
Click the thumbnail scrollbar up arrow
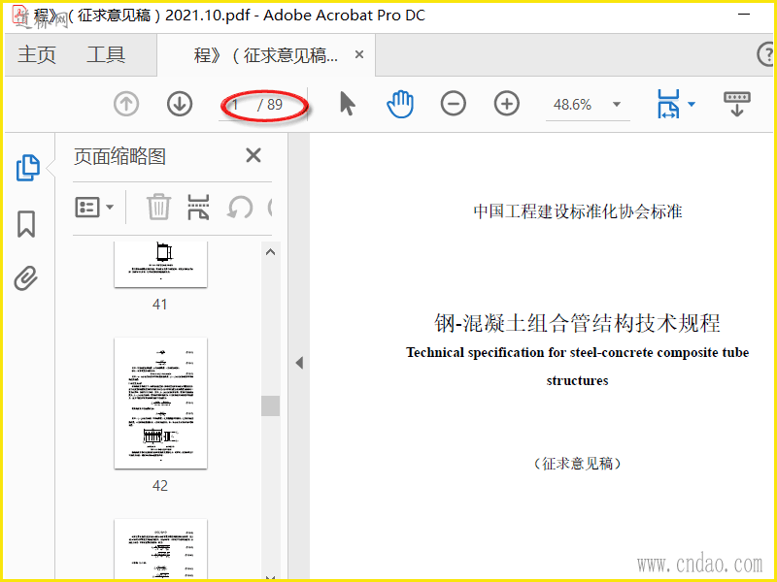(x=270, y=252)
